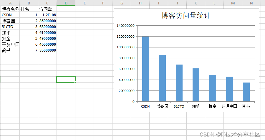Select the 知乎 category axis label
Viewport: 265px width, 140px height.
click(x=196, y=106)
